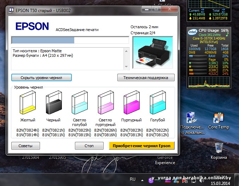239x186 pixels.
Task: Click the taskbar date 15.03.2014
Action: pos(220,183)
